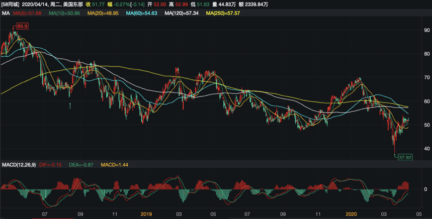Click the MA indicator label

6,13
